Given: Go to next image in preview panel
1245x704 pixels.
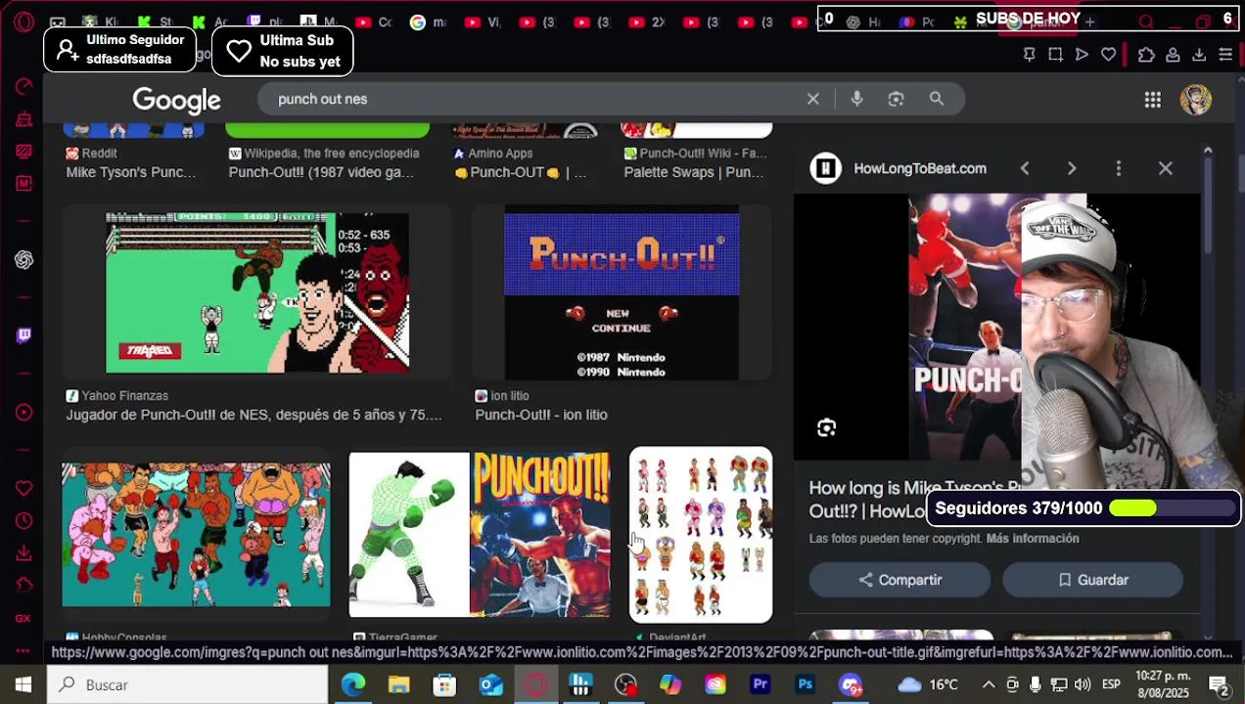Looking at the screenshot, I should (x=1072, y=168).
